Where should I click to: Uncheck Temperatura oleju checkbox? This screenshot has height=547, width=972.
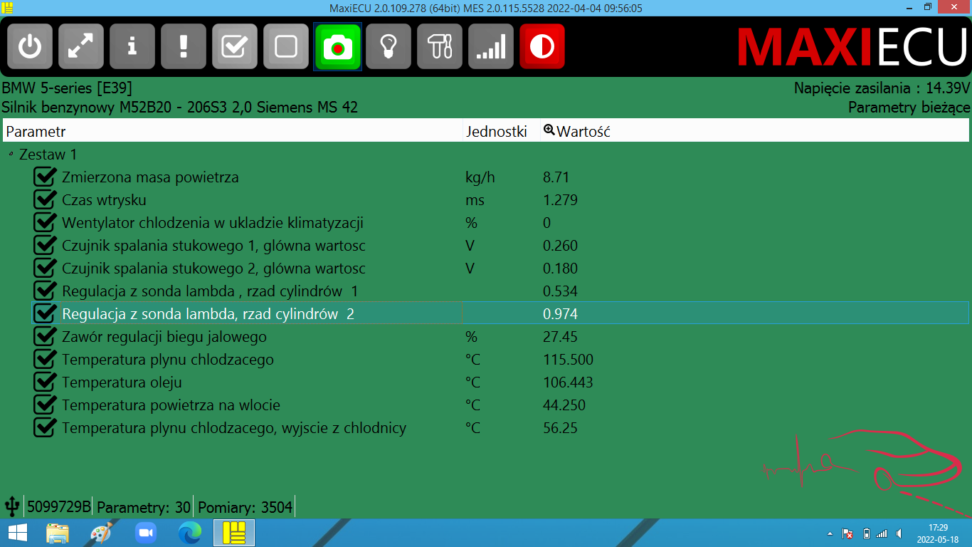point(45,382)
